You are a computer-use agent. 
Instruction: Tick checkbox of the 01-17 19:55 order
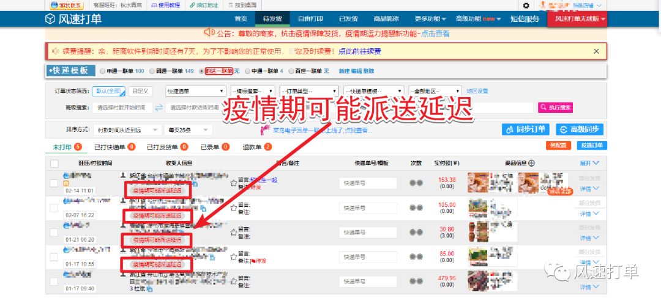[x=54, y=257]
